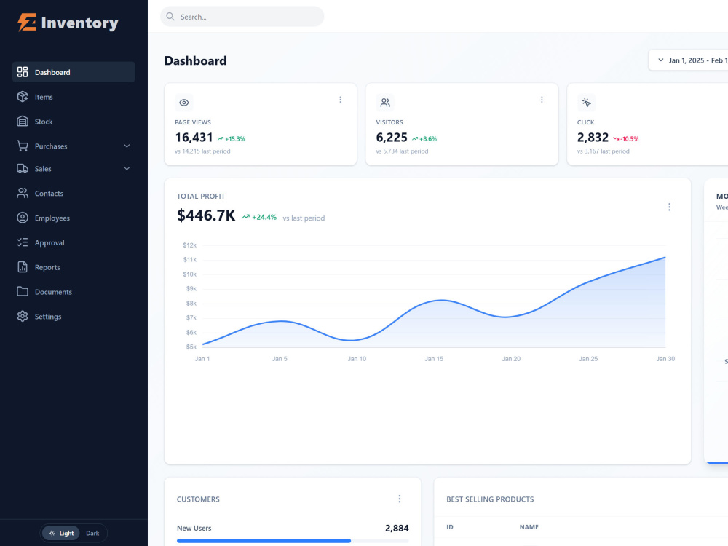The height and width of the screenshot is (546, 728).
Task: Click the Dashboard grid icon in sidebar
Action: click(x=23, y=72)
